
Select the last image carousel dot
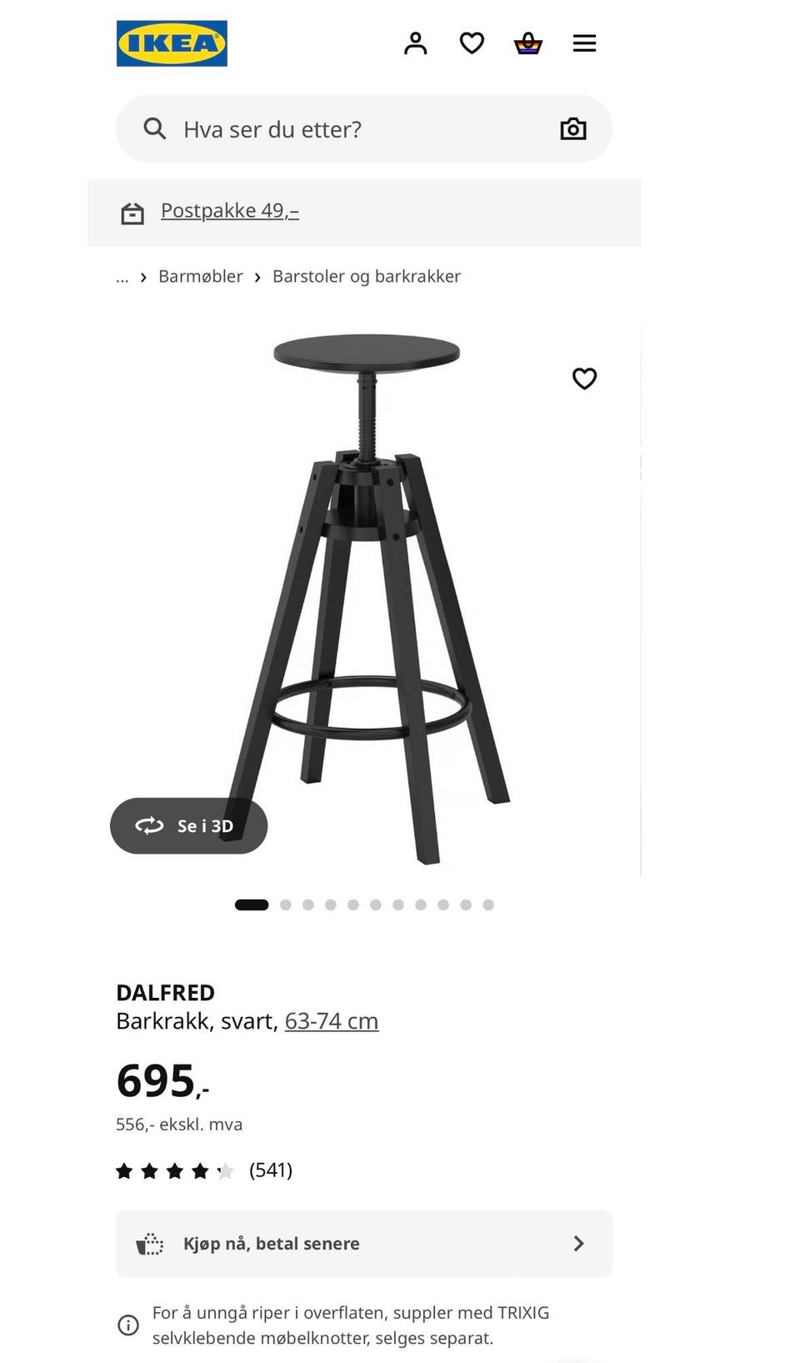[488, 904]
